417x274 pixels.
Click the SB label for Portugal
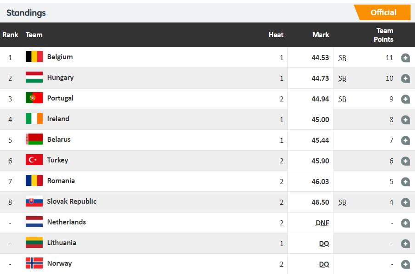click(342, 99)
